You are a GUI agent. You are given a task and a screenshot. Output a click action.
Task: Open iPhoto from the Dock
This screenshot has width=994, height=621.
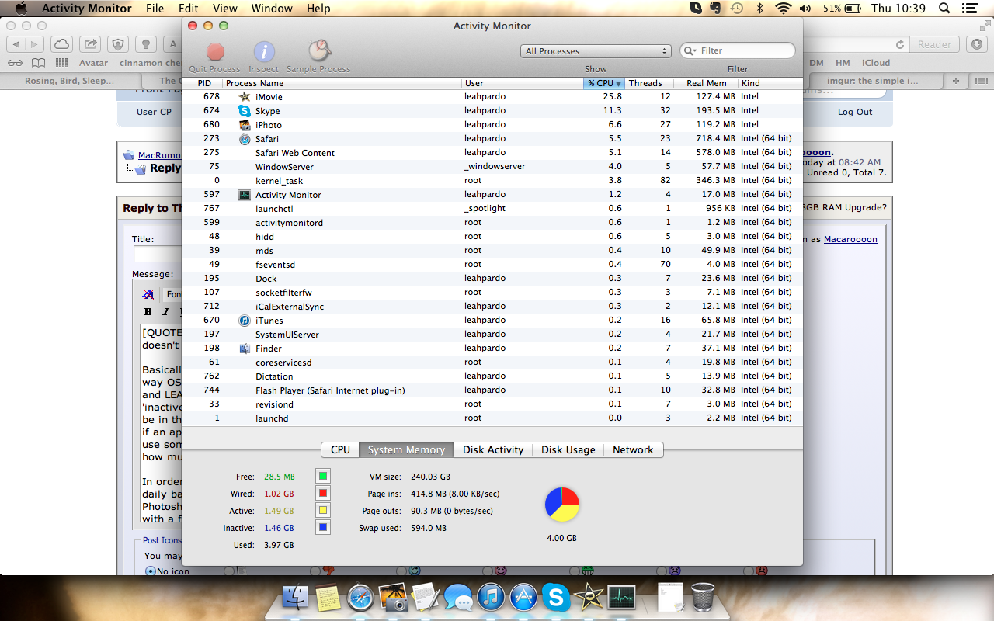pos(394,597)
